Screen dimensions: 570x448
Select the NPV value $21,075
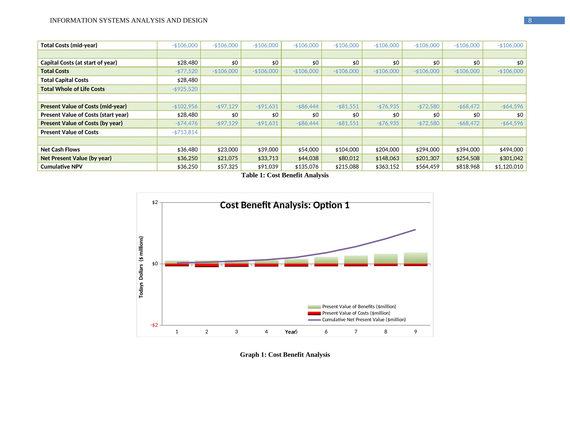click(x=228, y=158)
